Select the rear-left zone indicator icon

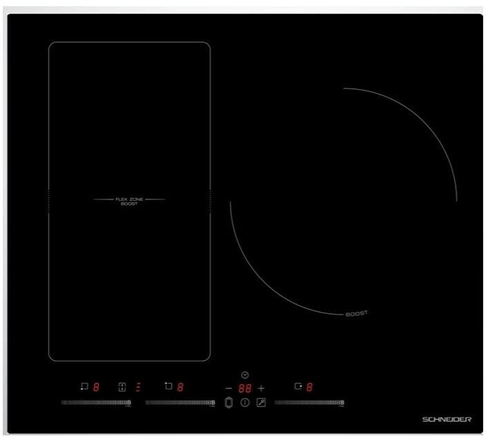[x=168, y=387]
